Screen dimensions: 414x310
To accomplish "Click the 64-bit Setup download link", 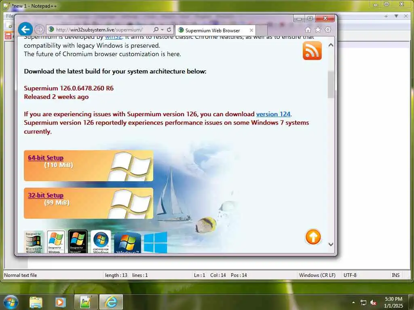I will point(46,158).
